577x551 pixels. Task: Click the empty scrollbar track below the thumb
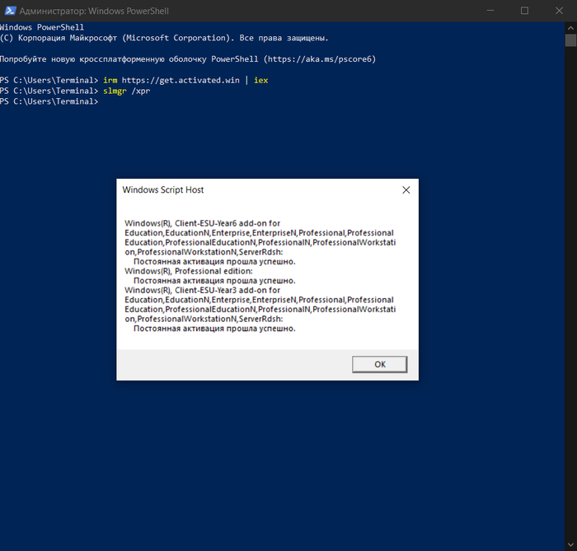[x=570, y=288]
